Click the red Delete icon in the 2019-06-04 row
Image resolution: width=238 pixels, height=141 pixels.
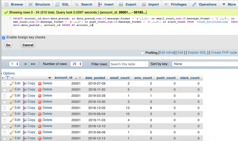40,114
